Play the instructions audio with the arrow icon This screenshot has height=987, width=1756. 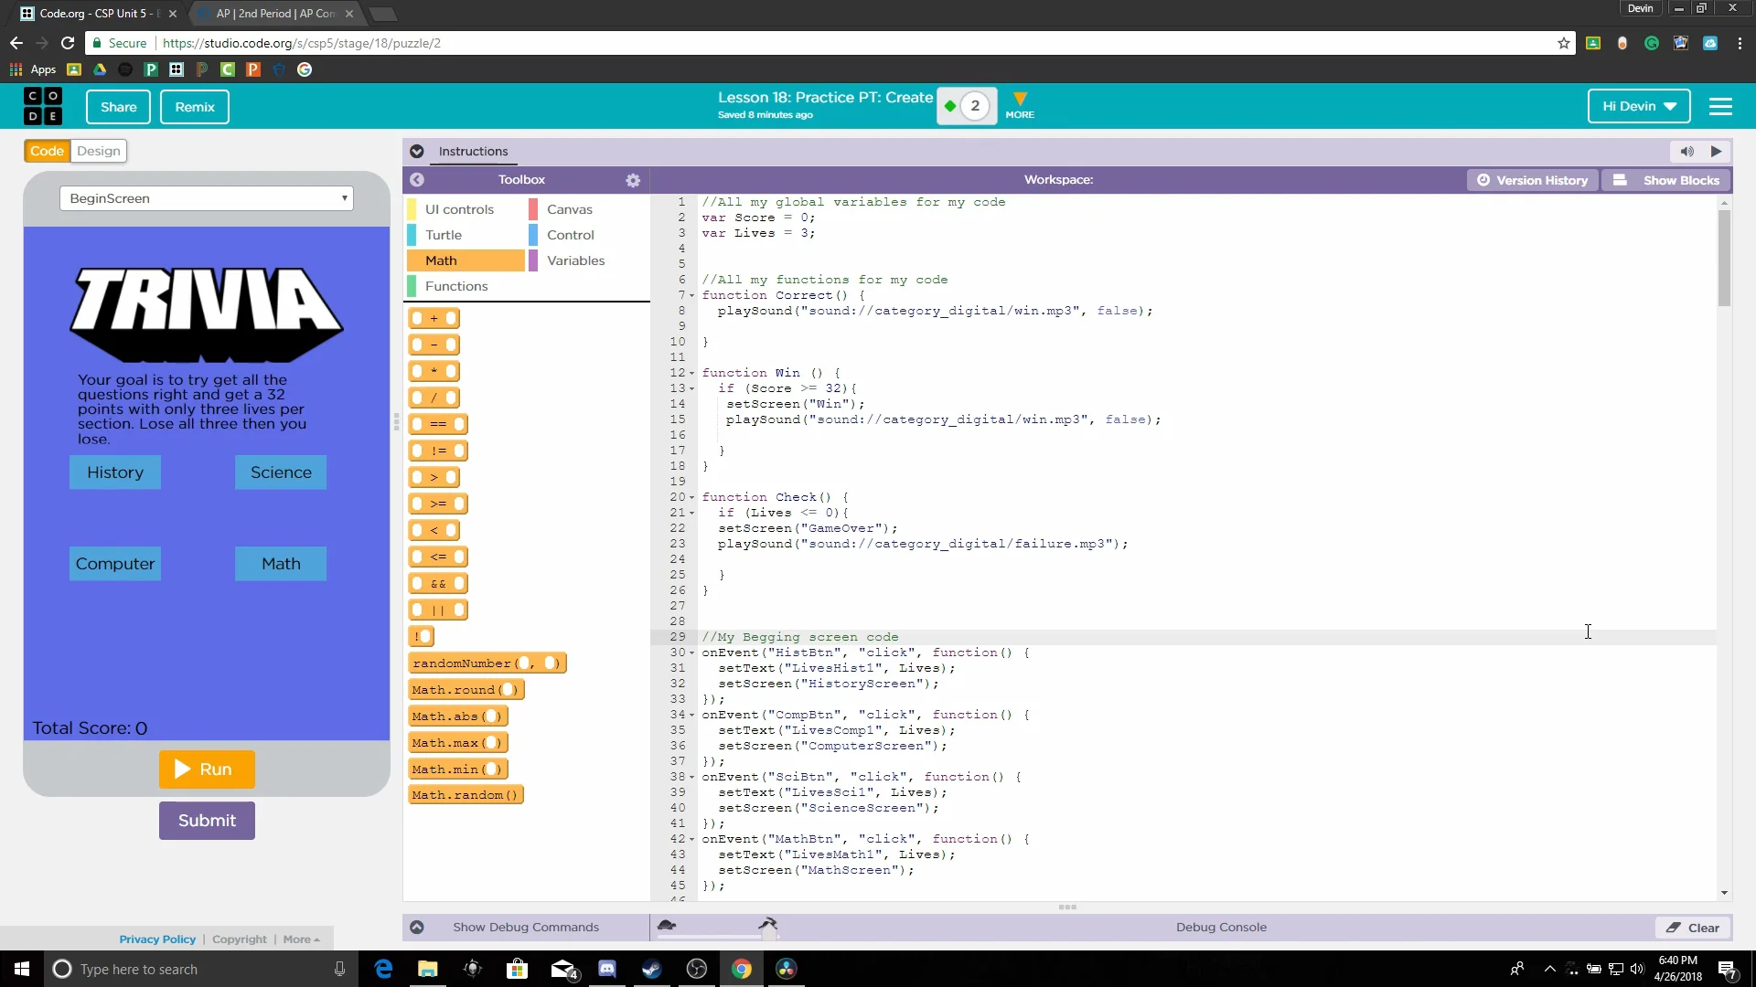[1716, 151]
